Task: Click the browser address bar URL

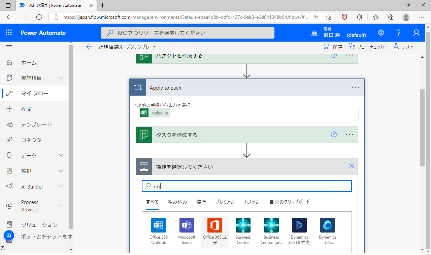Action: [x=185, y=17]
